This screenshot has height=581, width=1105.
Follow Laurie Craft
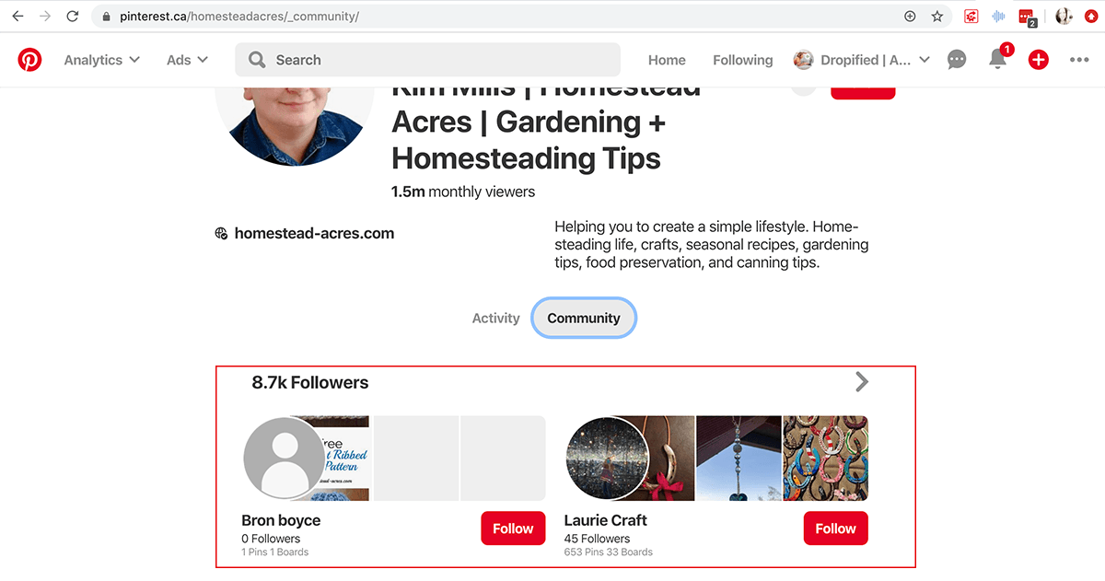(835, 529)
